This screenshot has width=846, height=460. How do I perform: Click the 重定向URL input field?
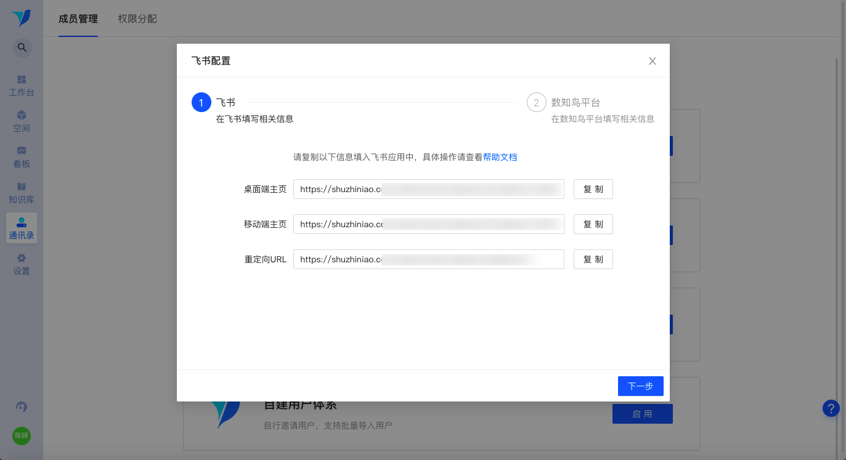point(429,259)
